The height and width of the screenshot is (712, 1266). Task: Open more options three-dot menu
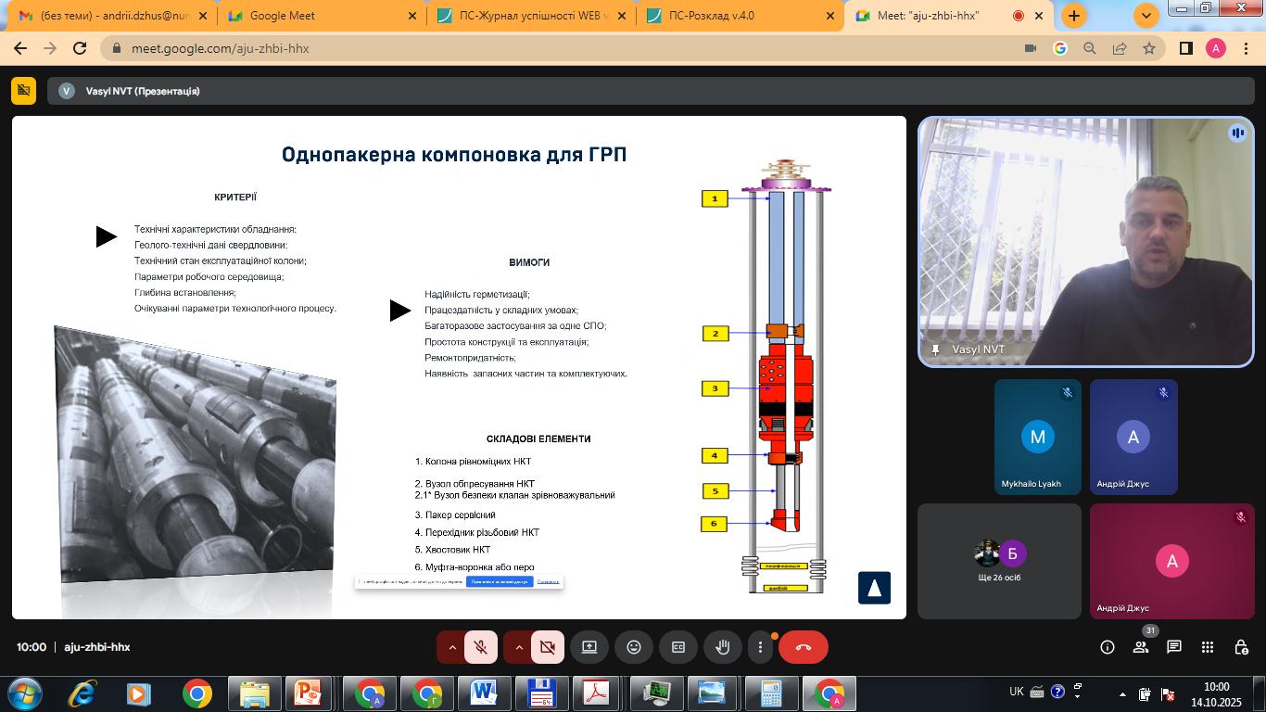click(x=760, y=647)
